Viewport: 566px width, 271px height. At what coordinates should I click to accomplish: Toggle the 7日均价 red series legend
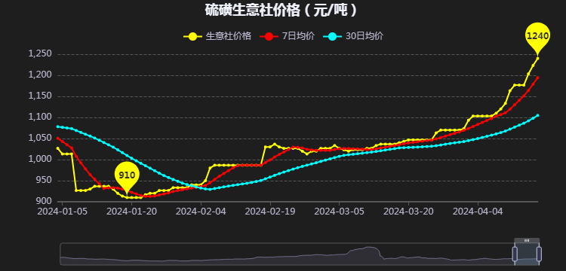click(288, 36)
